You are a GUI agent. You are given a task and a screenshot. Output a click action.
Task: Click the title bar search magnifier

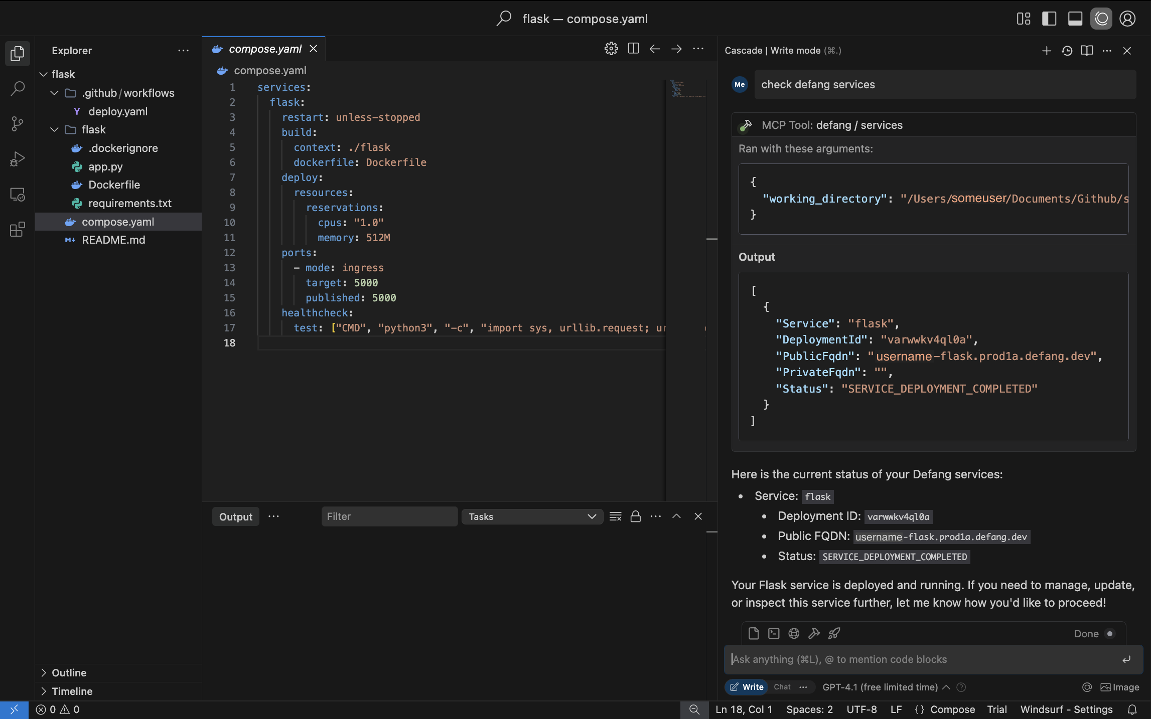[x=504, y=19]
